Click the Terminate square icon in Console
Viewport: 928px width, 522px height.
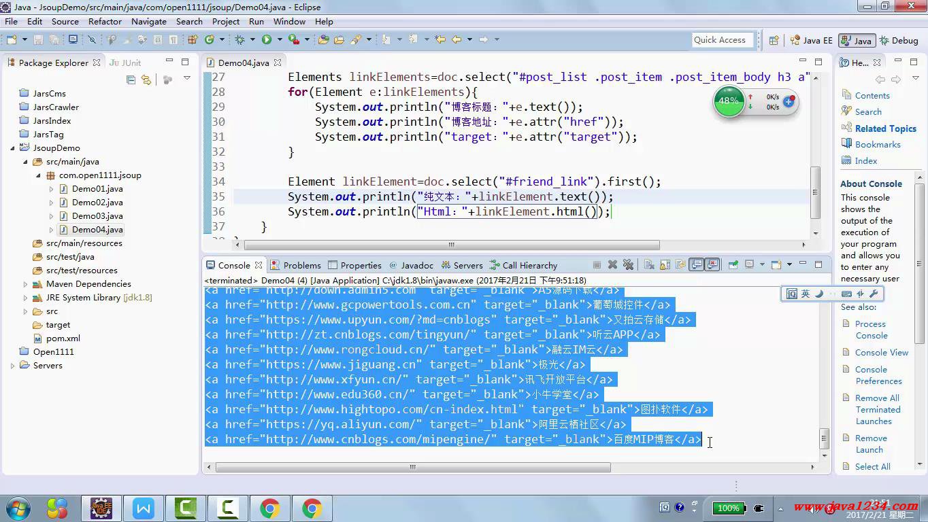(x=597, y=265)
